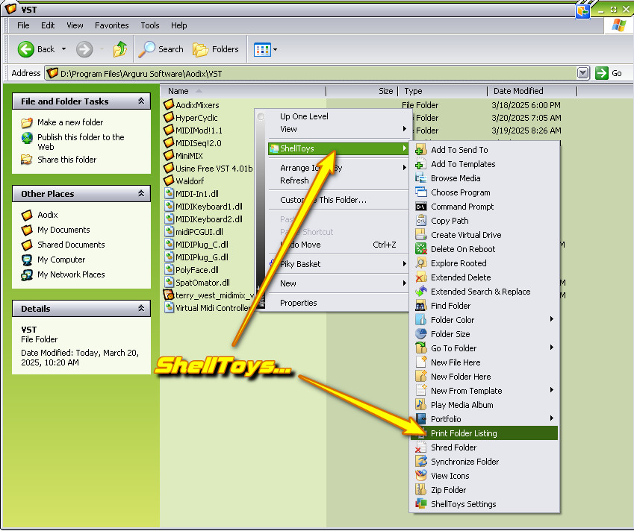Select the HyperCyclic folder
Viewport: 634px width, 531px height.
pyautogui.click(x=196, y=118)
